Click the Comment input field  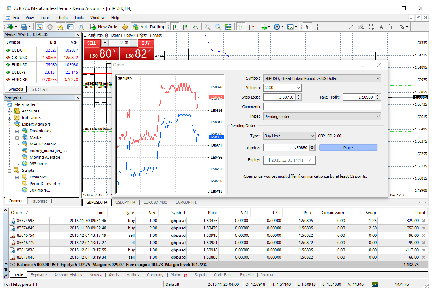322,107
